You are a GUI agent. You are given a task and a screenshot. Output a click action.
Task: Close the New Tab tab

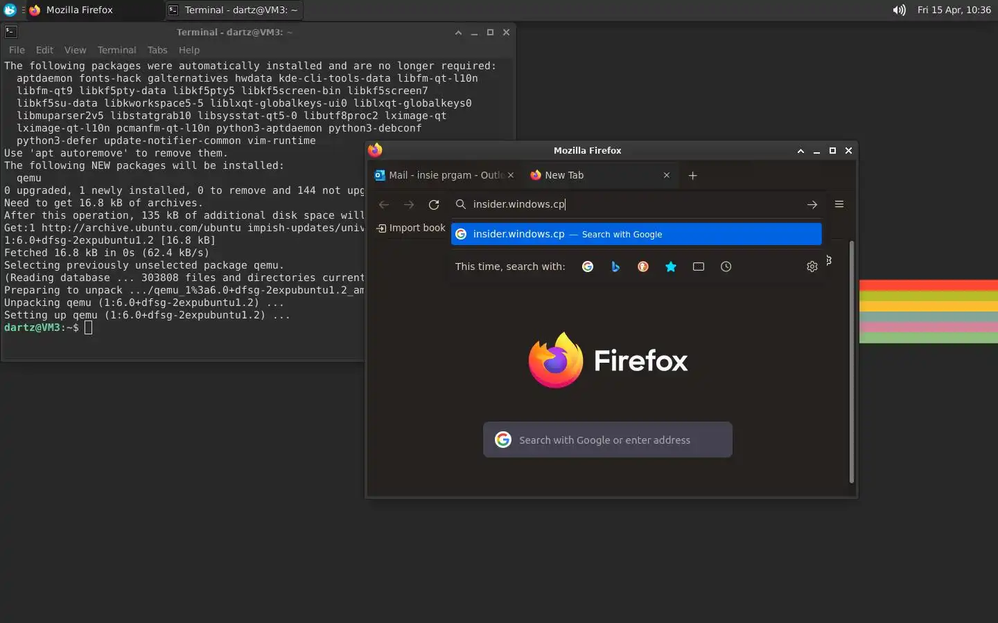(667, 175)
